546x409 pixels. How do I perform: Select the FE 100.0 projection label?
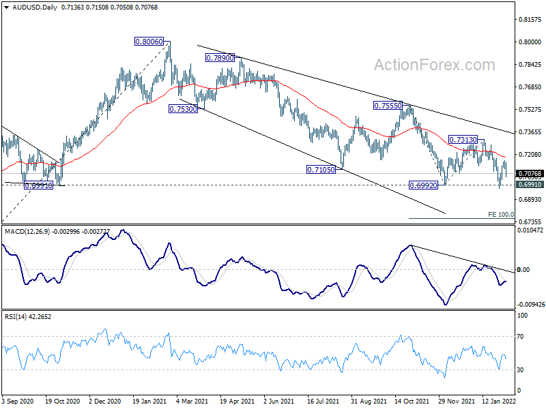(501, 215)
